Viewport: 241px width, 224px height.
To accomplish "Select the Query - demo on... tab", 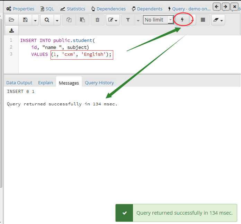I will 189,9.
